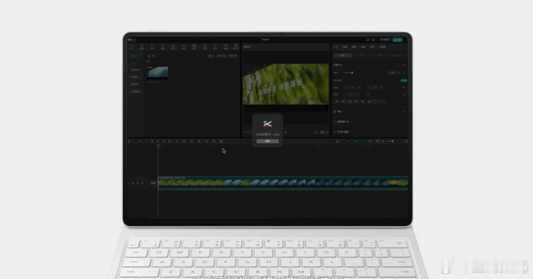
Task: Toggle the linkage button in timeline
Action: pos(363,141)
